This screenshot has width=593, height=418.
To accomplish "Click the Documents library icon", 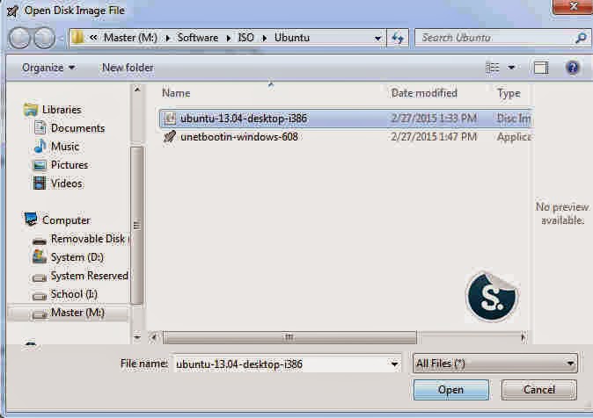I will tap(40, 127).
